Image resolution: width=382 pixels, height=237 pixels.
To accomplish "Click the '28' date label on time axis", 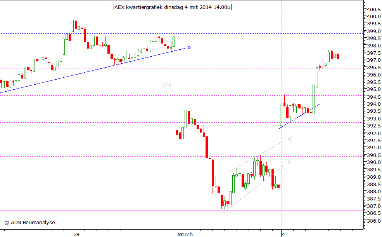I will (x=76, y=234).
